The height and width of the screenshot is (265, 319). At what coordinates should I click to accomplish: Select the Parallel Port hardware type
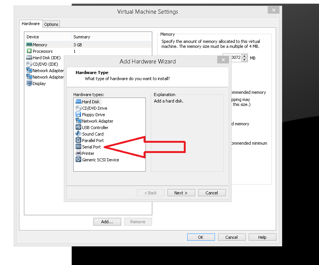coord(92,140)
